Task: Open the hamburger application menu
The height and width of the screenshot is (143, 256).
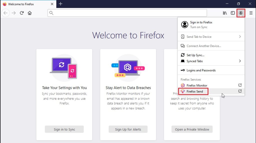Action: click(251, 13)
